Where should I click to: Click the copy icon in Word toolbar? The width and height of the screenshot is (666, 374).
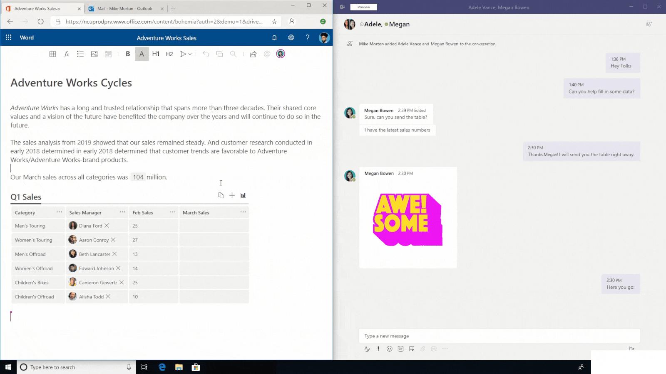tap(219, 54)
